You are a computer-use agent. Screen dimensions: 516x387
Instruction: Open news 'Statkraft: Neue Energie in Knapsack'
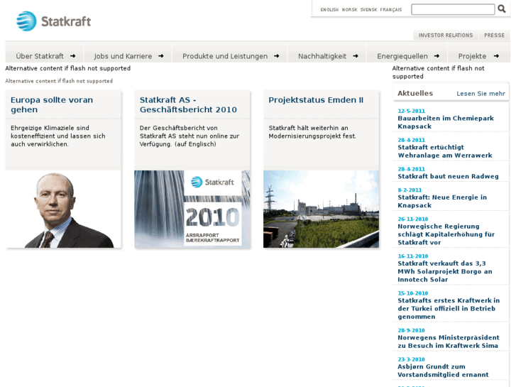(442, 201)
